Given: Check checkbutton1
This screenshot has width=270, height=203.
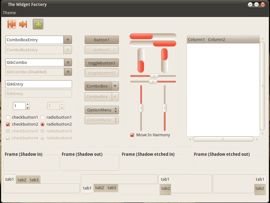Looking at the screenshot, I should coord(8,117).
